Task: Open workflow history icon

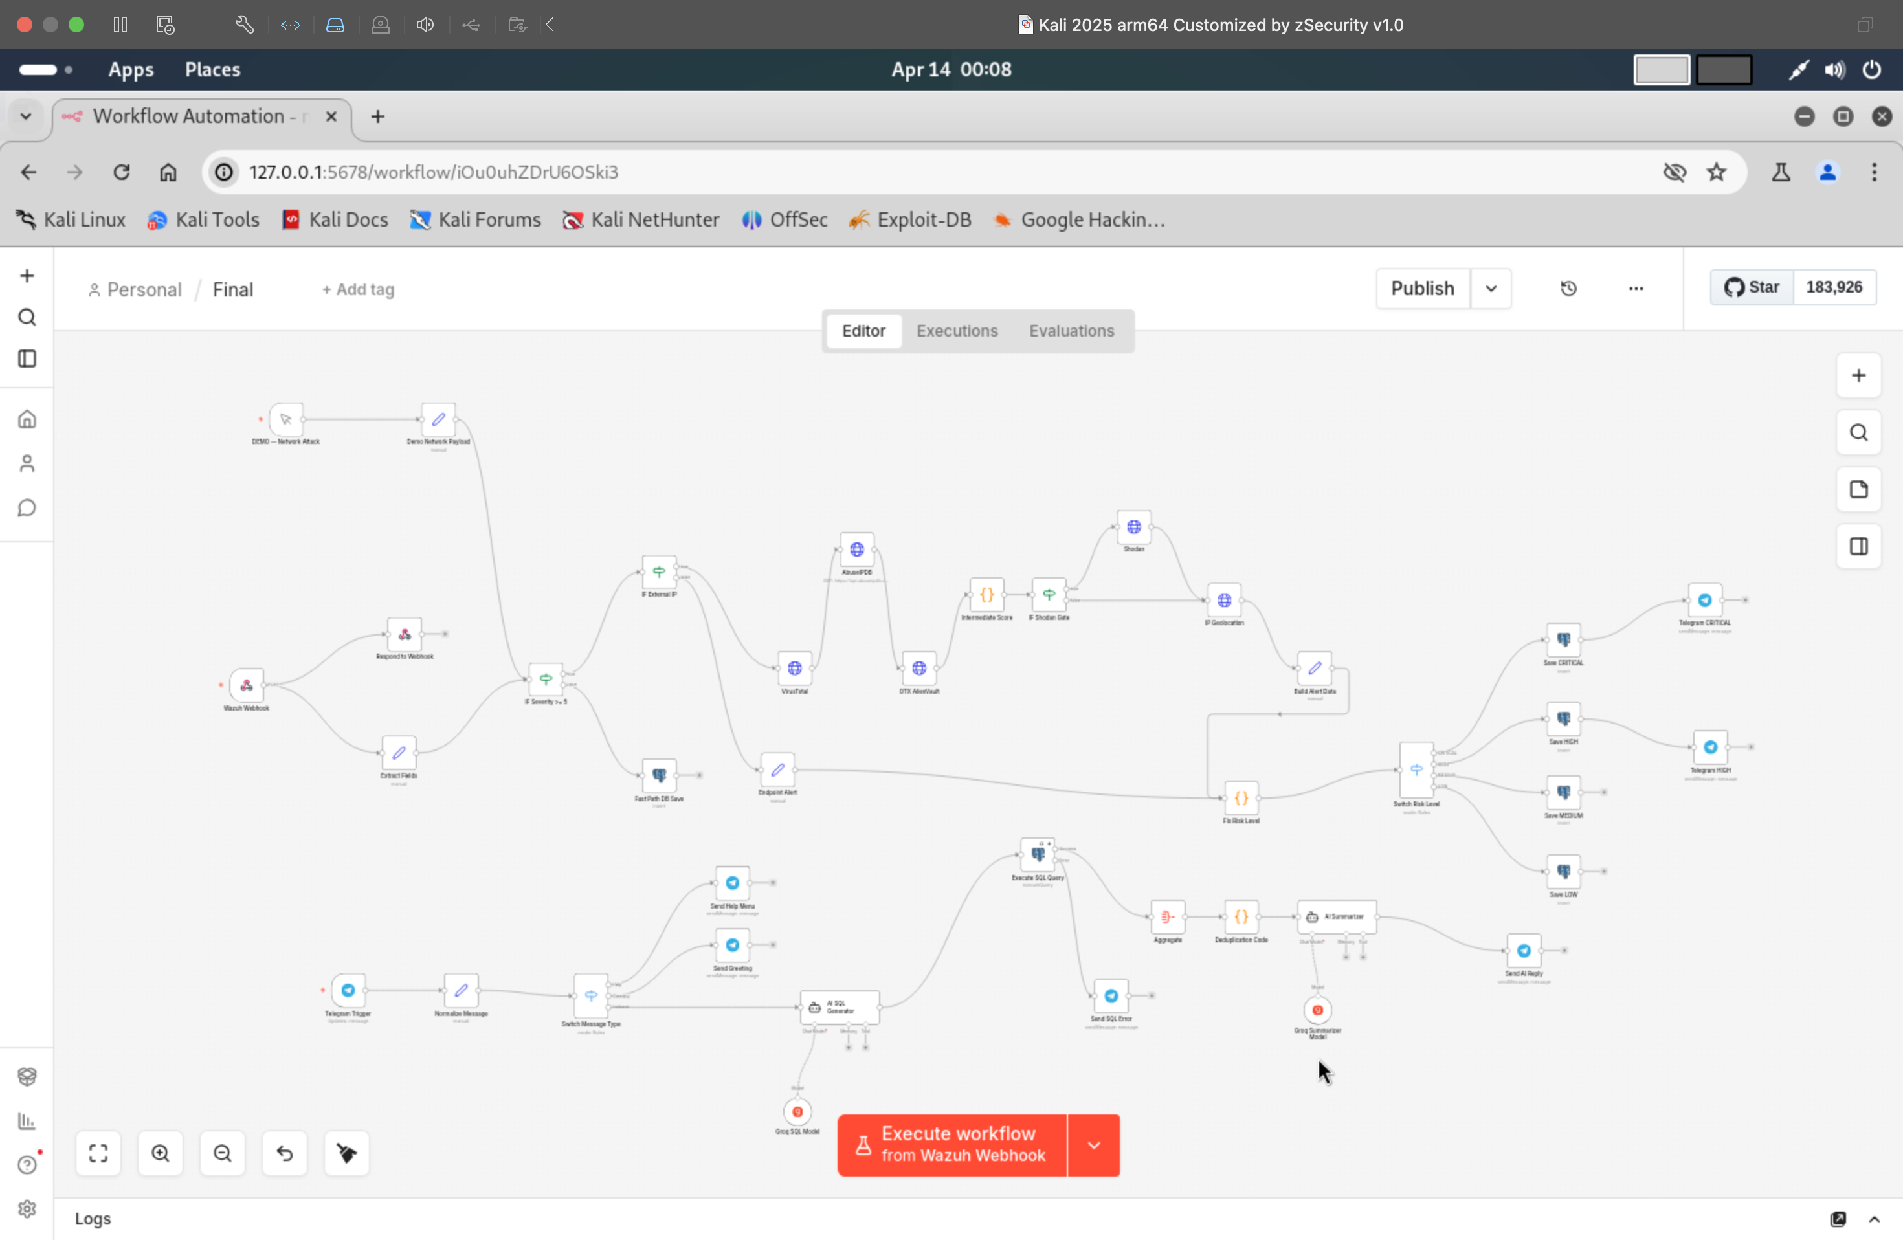Action: point(1568,289)
